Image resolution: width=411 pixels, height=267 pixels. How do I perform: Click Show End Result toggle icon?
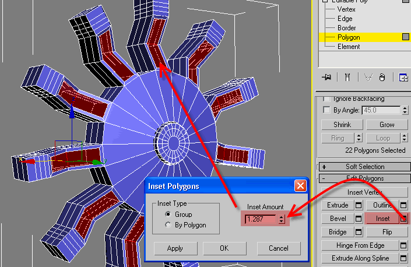[347, 77]
